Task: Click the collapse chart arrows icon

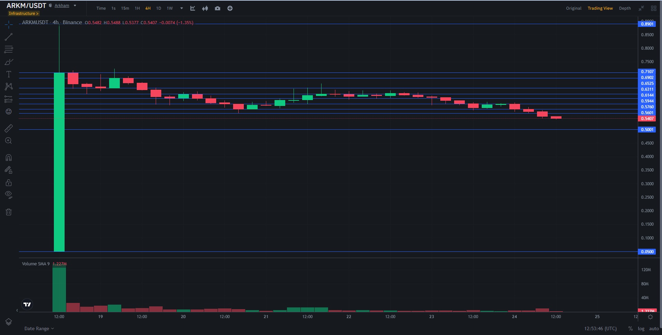Action: (641, 8)
